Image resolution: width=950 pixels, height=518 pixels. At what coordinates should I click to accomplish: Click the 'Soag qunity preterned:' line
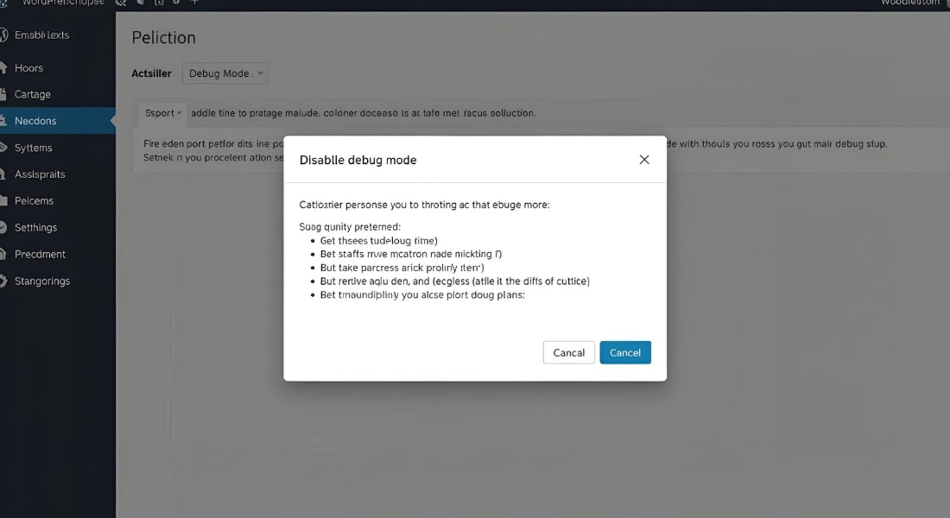point(350,226)
